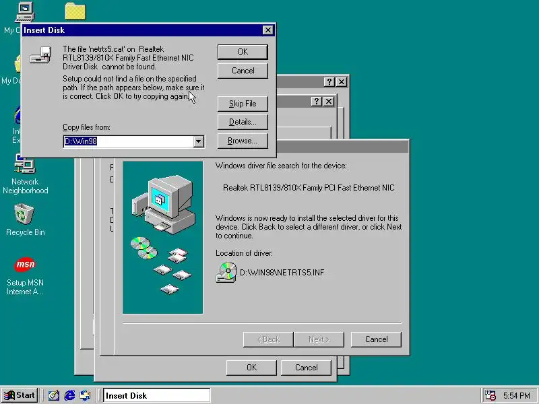Click OK in the background properties window

[251, 368]
